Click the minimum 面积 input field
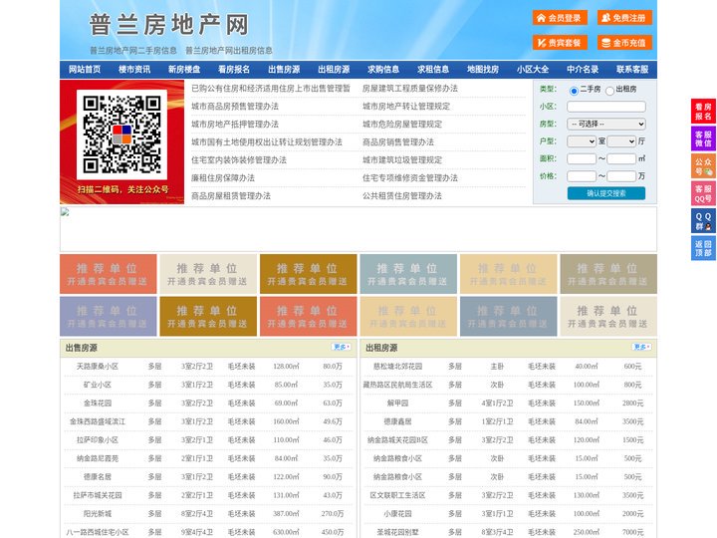The image size is (717, 538). pyautogui.click(x=582, y=158)
